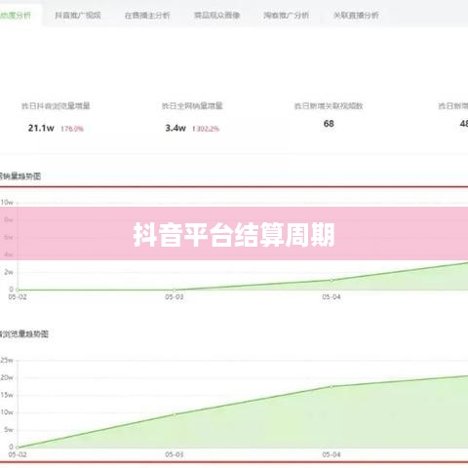The width and height of the screenshot is (468, 468).
Task: Click the 昨日抖音浏览量增量 label
Action: [56, 105]
